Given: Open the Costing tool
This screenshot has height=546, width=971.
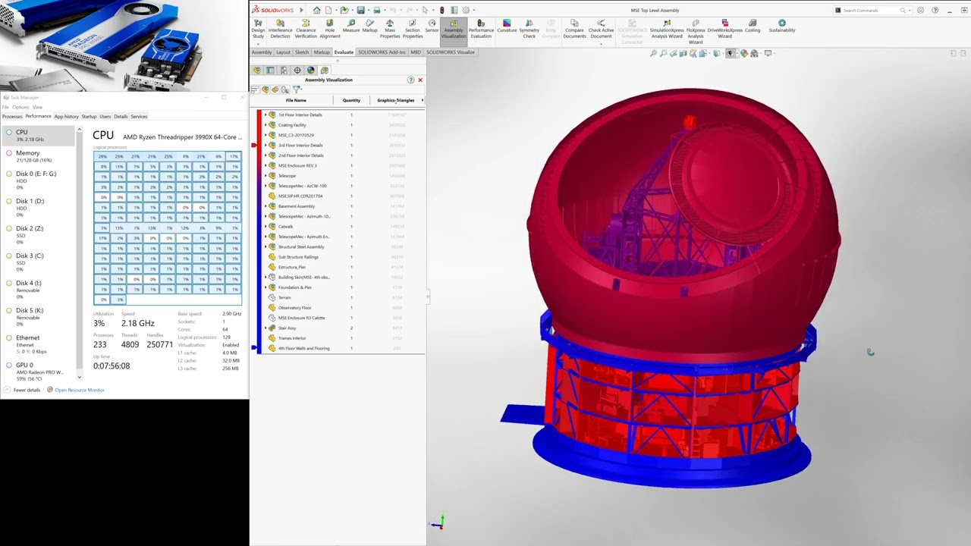Looking at the screenshot, I should [x=753, y=26].
